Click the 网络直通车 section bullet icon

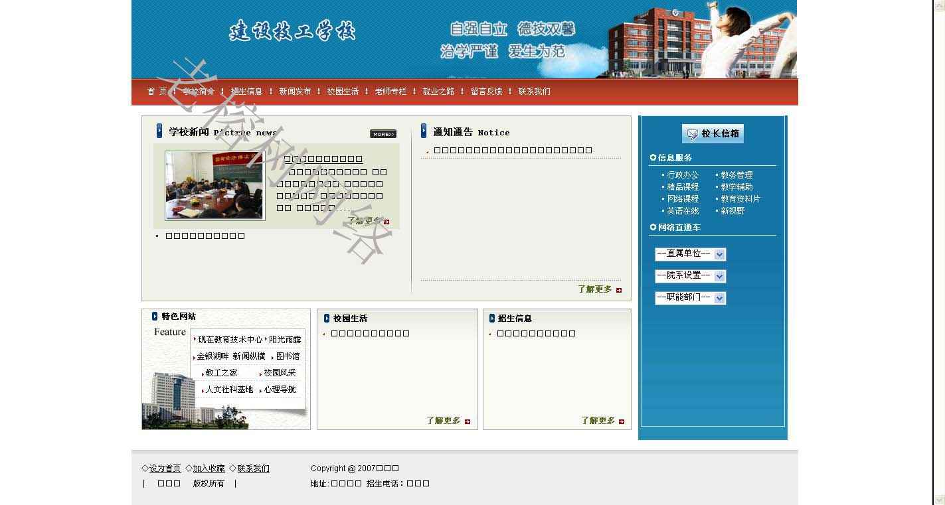(x=653, y=228)
